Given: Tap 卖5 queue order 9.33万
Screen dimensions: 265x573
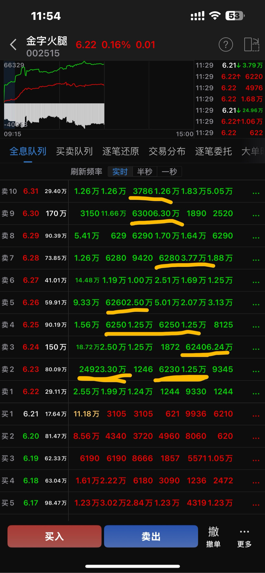Looking at the screenshot, I should click(x=86, y=303).
